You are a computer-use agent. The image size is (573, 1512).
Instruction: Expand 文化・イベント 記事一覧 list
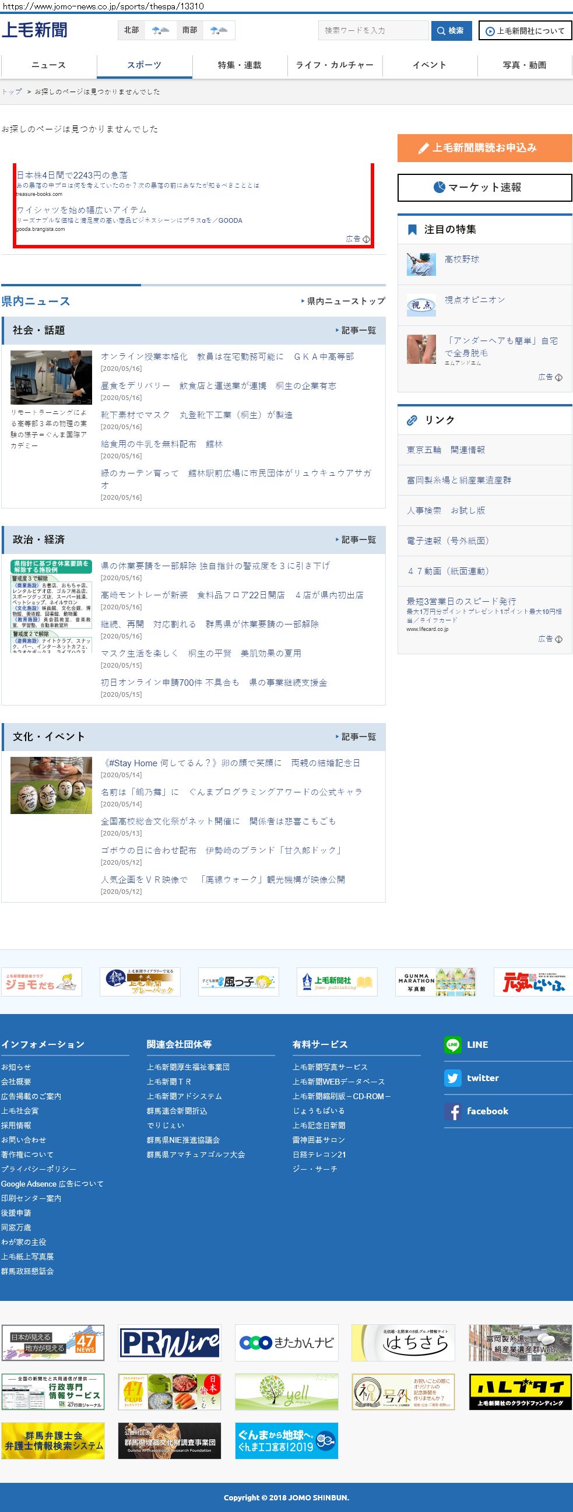pos(356,736)
